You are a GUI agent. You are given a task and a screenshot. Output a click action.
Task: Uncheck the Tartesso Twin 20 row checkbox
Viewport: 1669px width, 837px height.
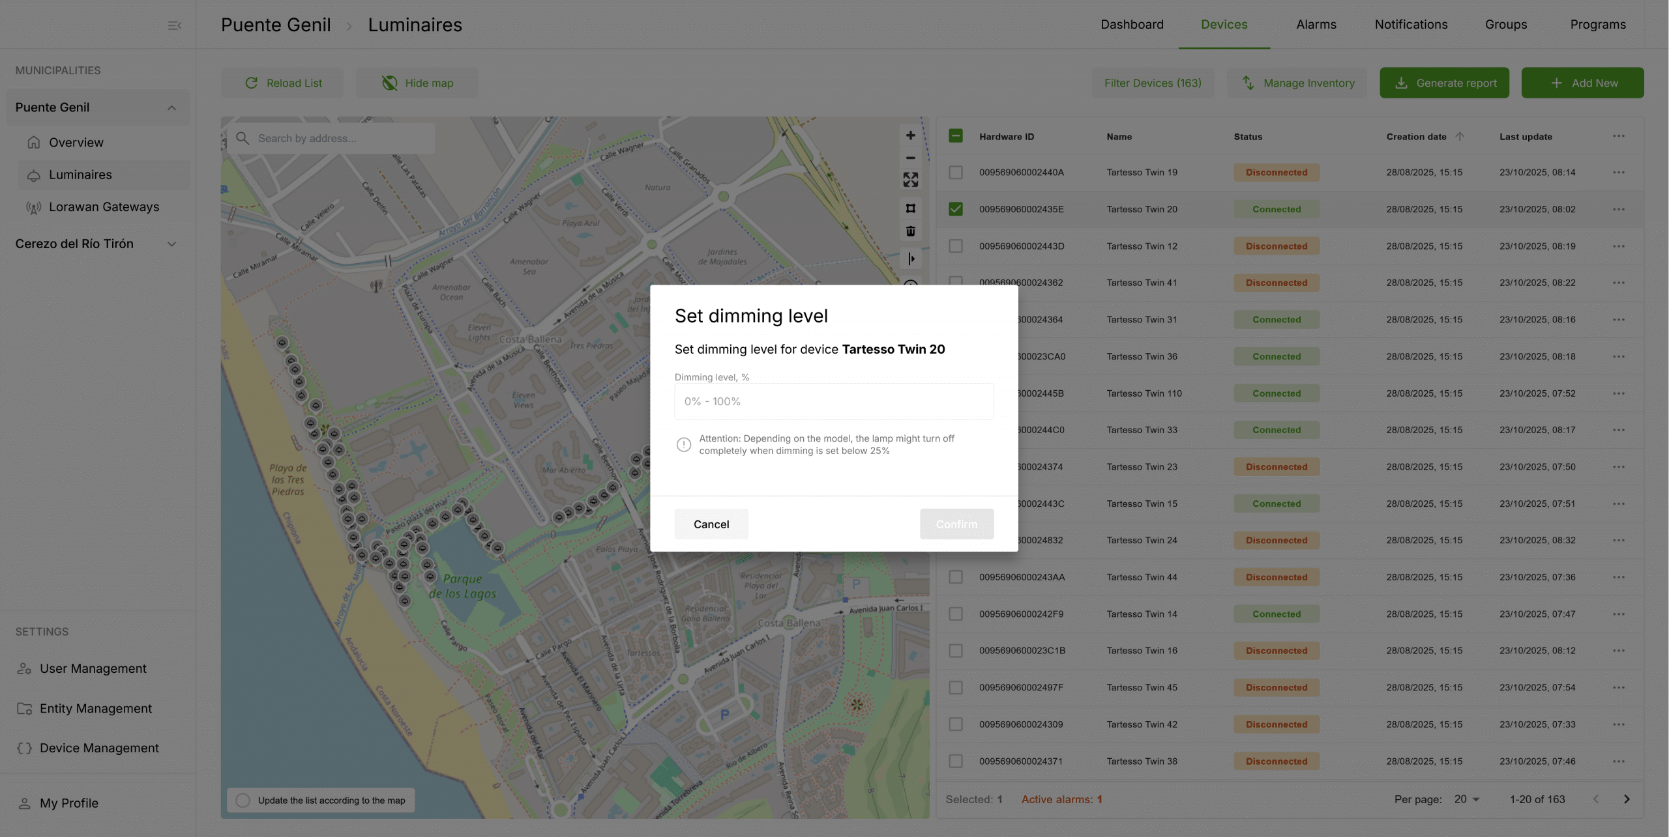point(956,209)
